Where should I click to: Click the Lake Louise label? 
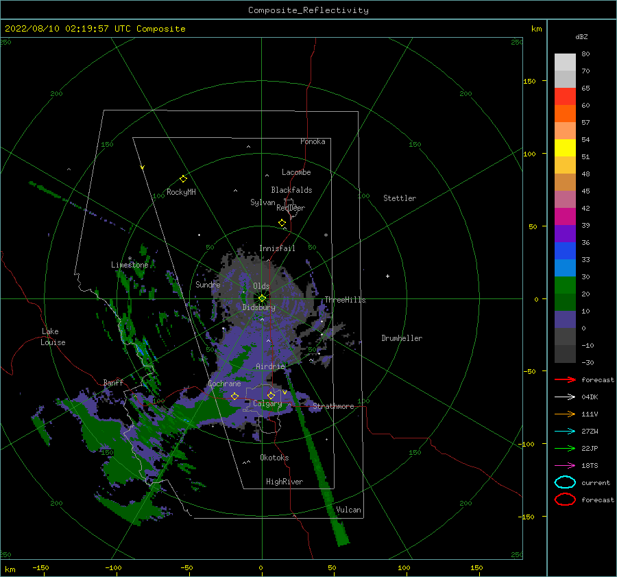pyautogui.click(x=53, y=337)
